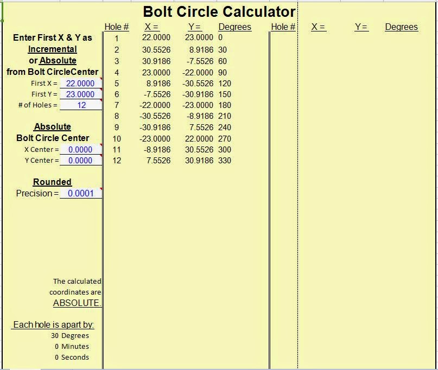Click the left table's Hole # header

(x=117, y=26)
